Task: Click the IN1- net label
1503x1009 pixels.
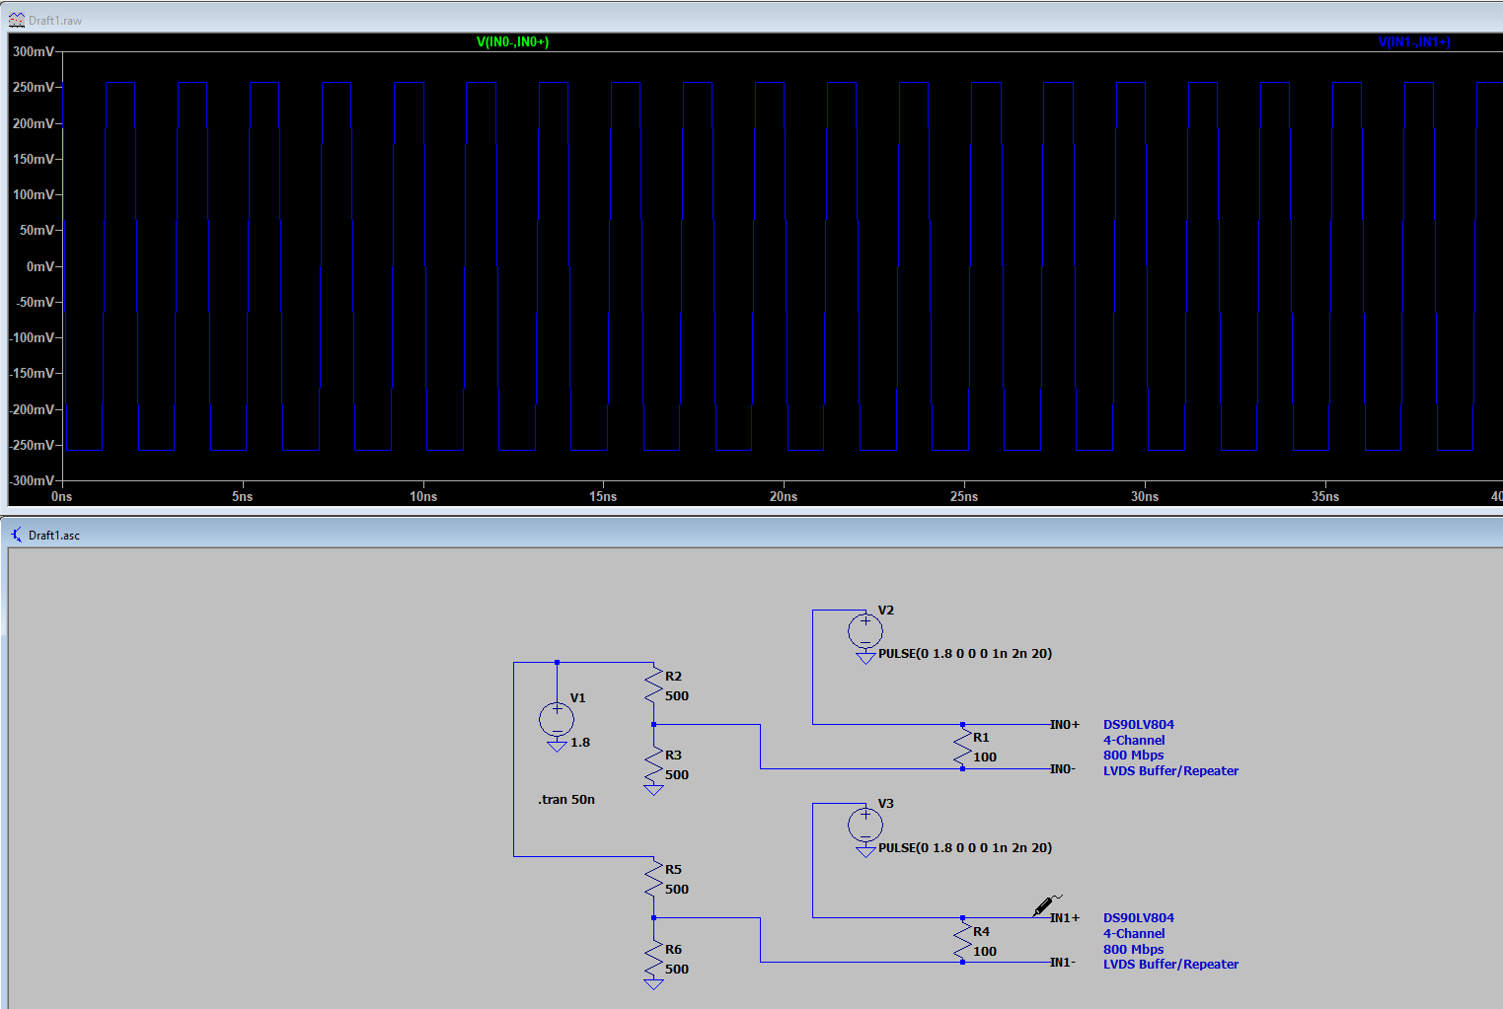Action: pos(1063,963)
